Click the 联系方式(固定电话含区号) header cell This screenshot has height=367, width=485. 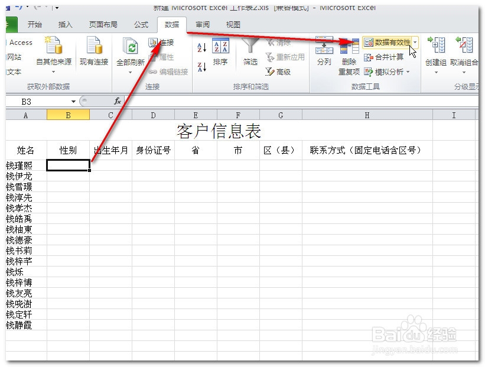point(367,150)
